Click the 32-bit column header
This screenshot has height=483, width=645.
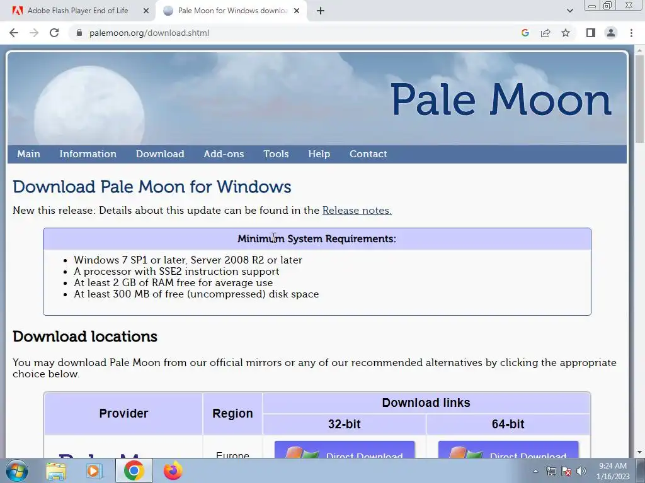[345, 425]
